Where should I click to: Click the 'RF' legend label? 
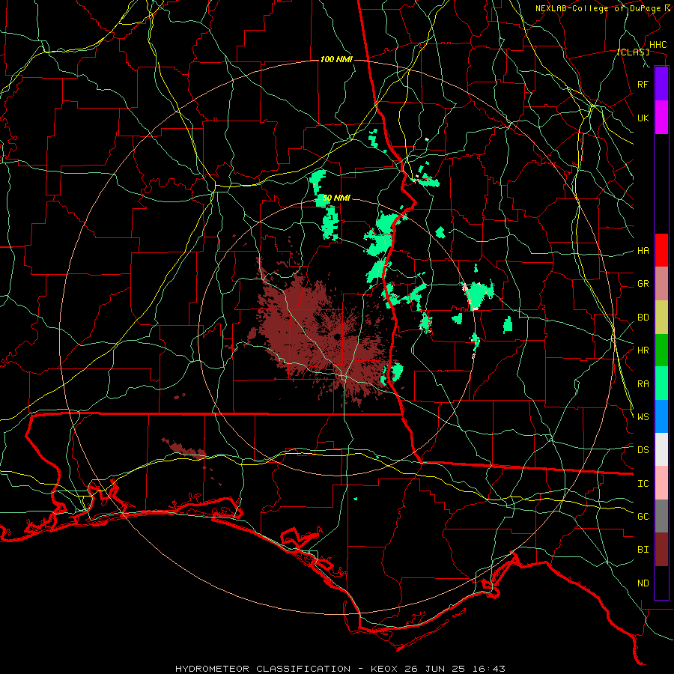pos(643,84)
